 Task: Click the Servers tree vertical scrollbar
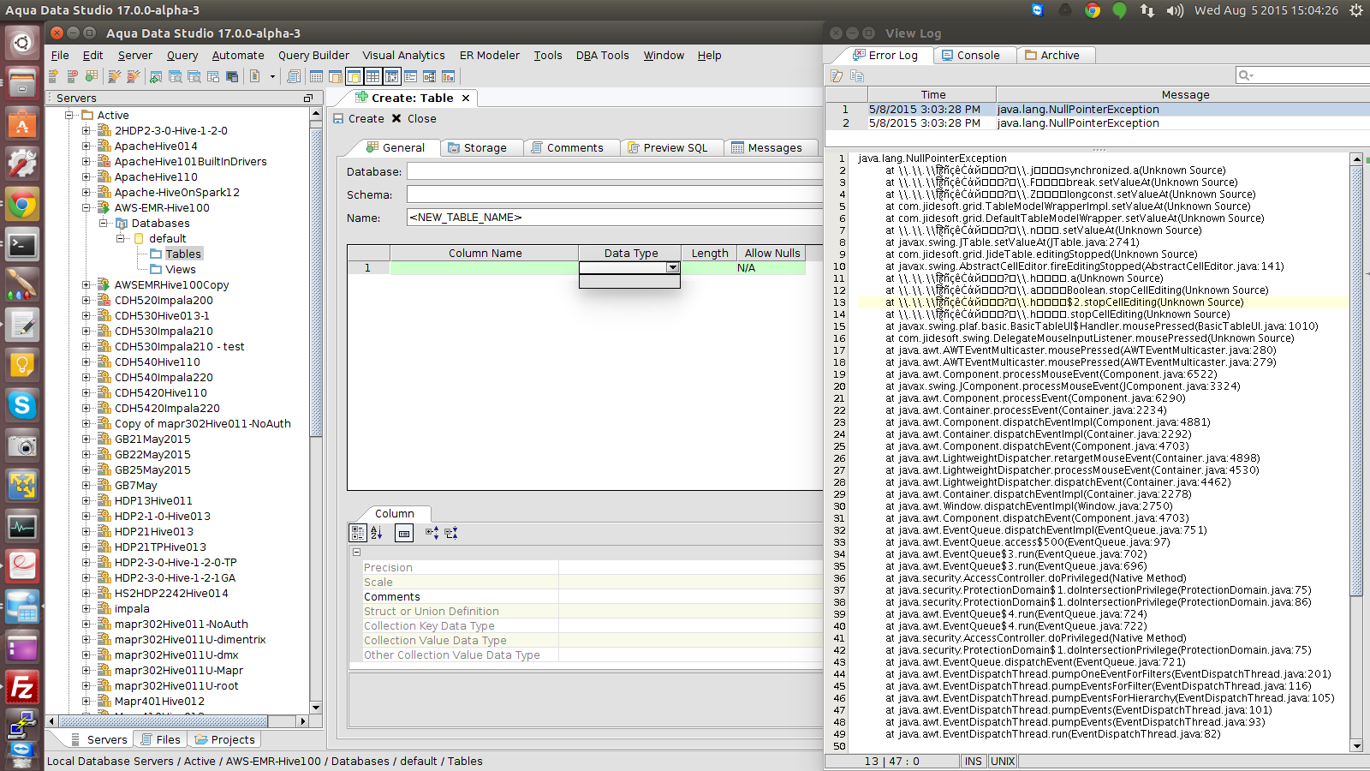click(316, 283)
